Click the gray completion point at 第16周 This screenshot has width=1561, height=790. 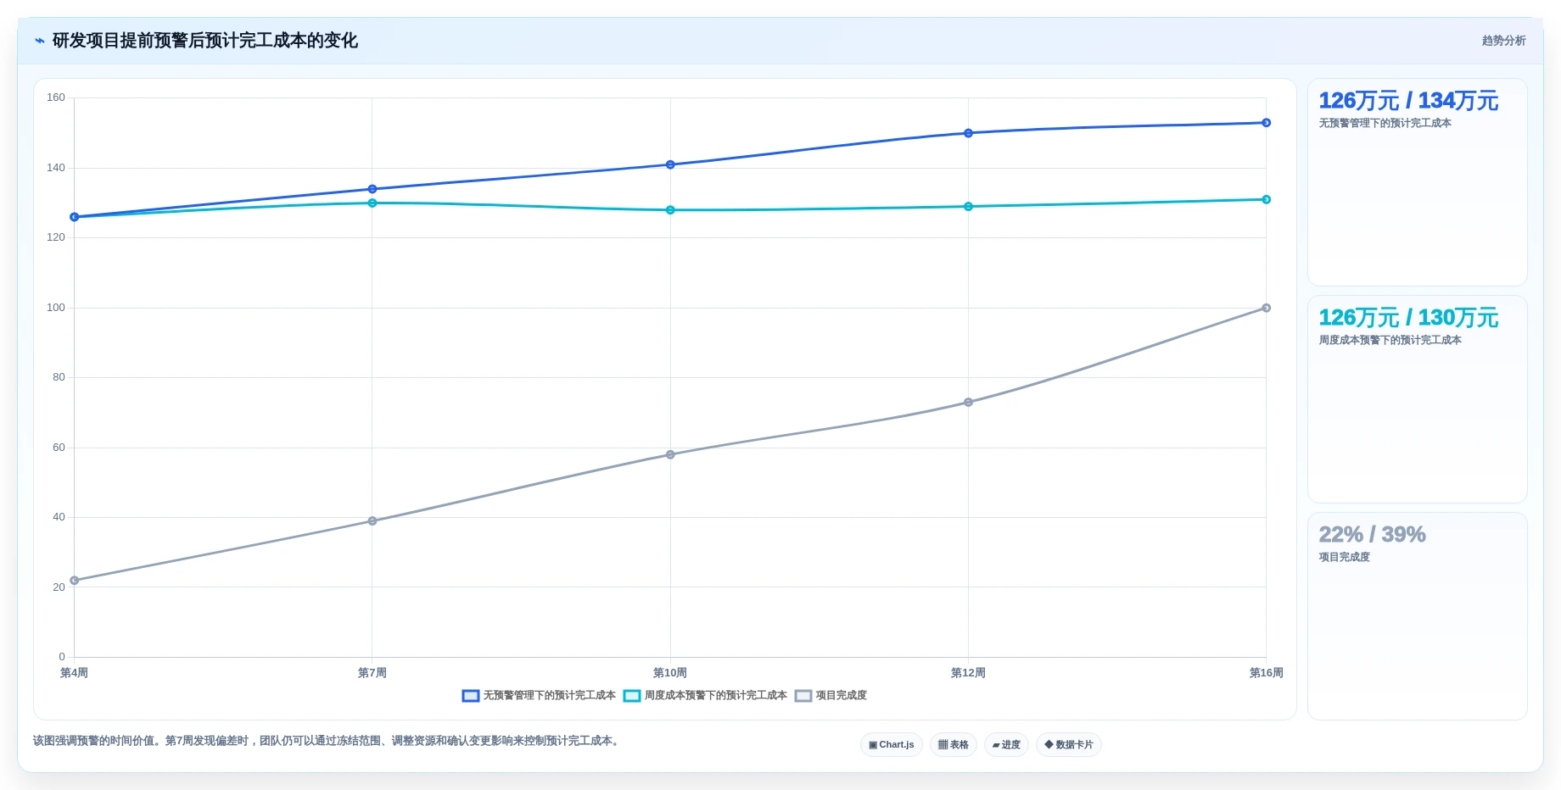coord(1266,308)
